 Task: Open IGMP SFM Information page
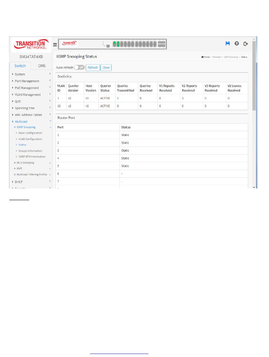(x=32, y=157)
